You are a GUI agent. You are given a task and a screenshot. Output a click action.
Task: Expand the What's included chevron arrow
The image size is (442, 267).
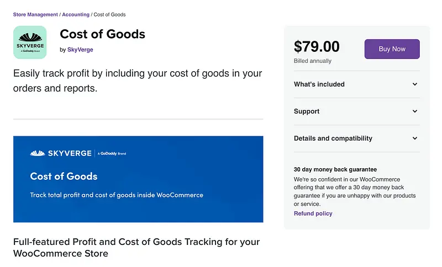[415, 84]
